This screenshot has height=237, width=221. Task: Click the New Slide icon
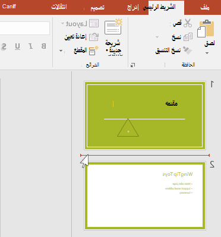(x=113, y=27)
